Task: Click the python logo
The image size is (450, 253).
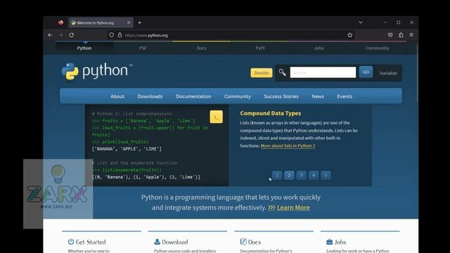Action: tap(97, 71)
